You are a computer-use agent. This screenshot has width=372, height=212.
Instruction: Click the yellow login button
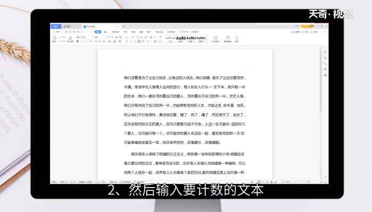[x=307, y=26]
